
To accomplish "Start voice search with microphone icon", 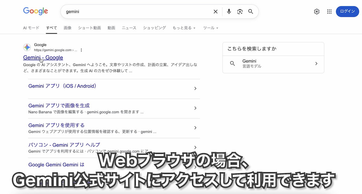I will coord(229,11).
